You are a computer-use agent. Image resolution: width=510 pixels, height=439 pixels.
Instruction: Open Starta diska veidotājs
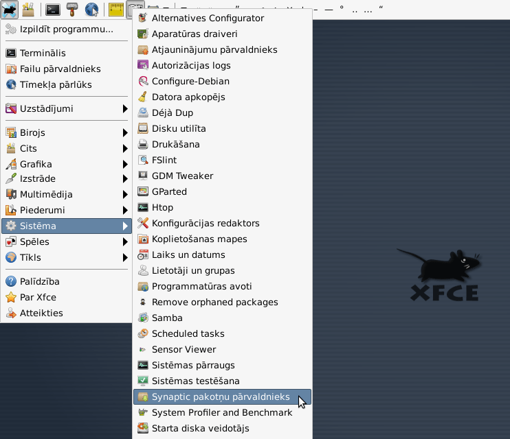(222, 428)
